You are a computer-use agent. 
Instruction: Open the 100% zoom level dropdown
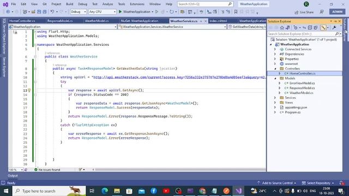coord(16,170)
